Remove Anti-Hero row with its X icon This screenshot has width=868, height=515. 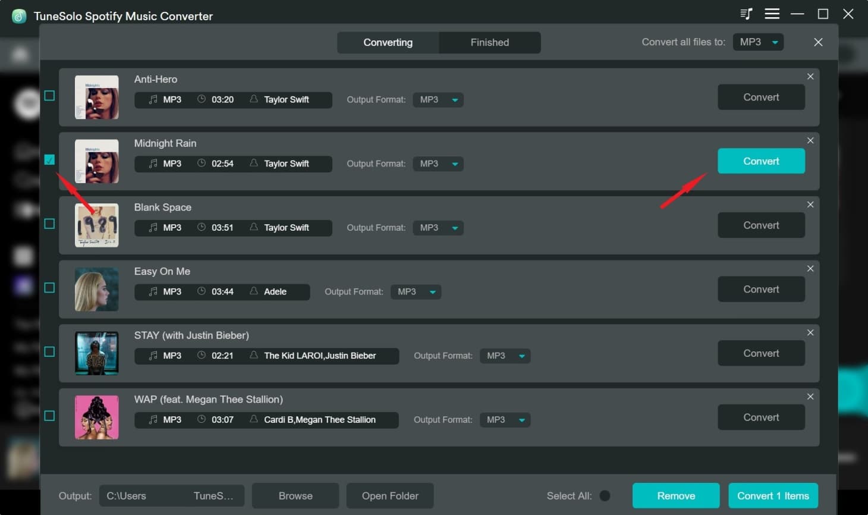tap(810, 77)
